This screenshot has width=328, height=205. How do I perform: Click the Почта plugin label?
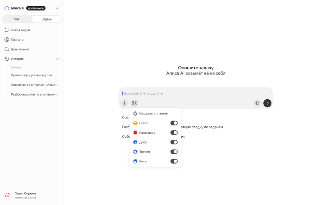coord(144,123)
